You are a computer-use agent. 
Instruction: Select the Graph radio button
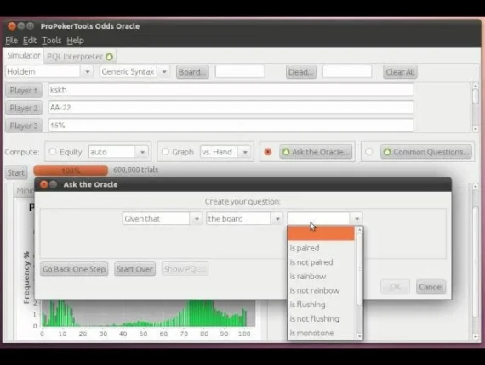(165, 152)
